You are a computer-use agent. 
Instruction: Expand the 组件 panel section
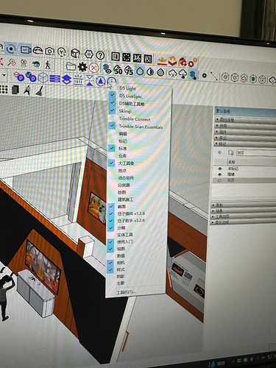click(x=245, y=132)
